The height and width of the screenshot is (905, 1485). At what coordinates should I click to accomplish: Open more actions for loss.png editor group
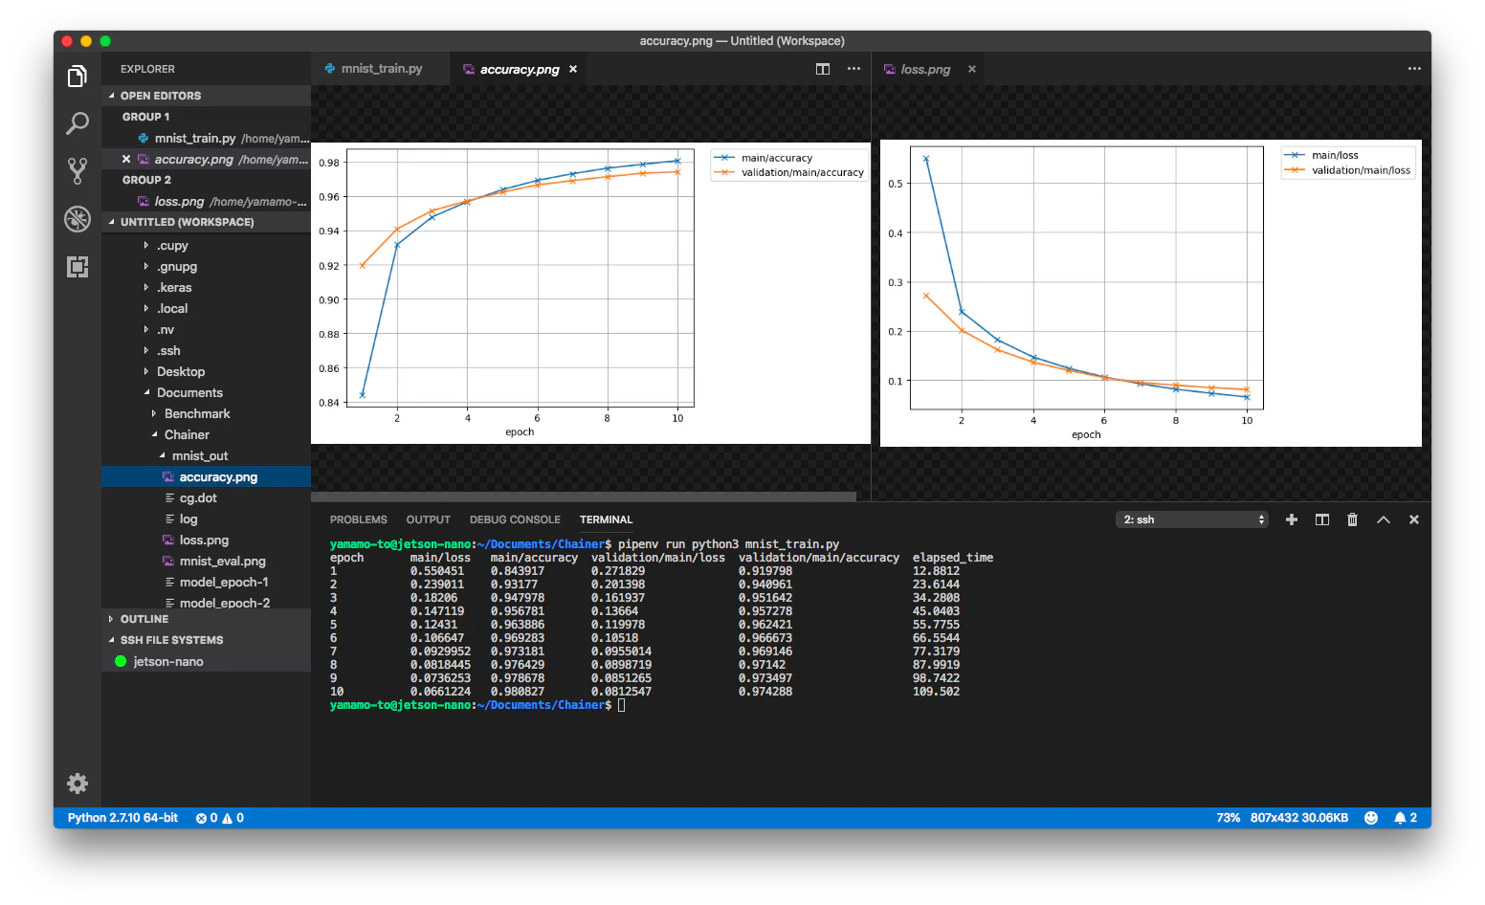pyautogui.click(x=1414, y=69)
